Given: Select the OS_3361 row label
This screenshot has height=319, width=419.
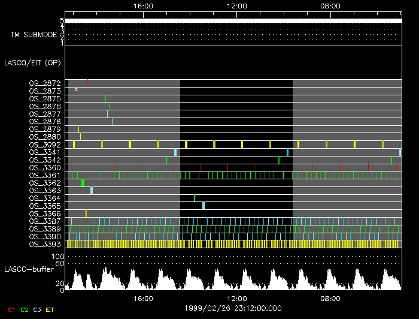Looking at the screenshot, I should [45, 175].
